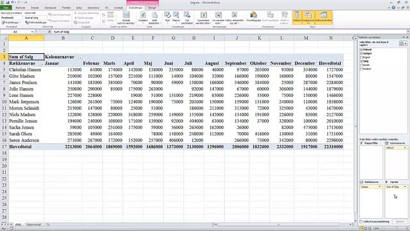Click the Udvid hele feltet button

pyautogui.click(x=60, y=15)
